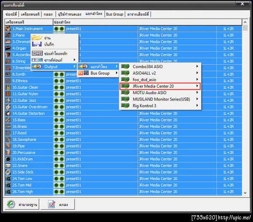Toggle right speaker indicator on 22.Snare row
The image size is (253, 222).
pyautogui.click(x=62, y=165)
